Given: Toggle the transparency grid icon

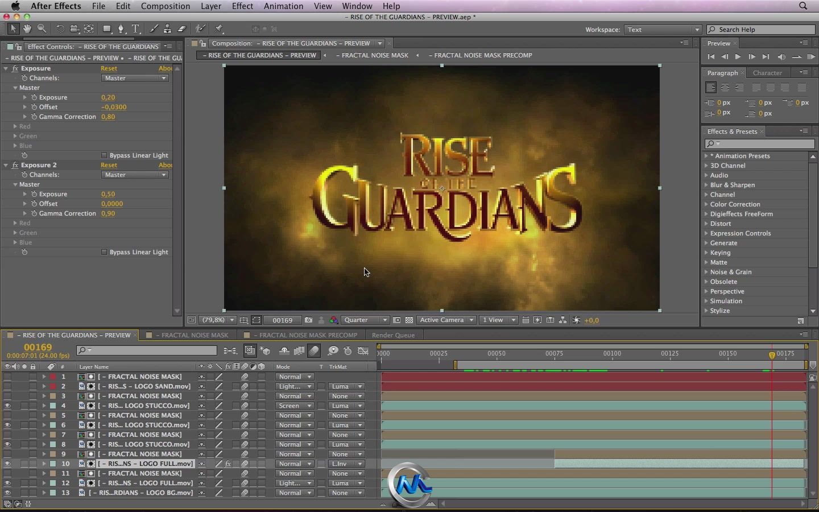Looking at the screenshot, I should pyautogui.click(x=409, y=320).
